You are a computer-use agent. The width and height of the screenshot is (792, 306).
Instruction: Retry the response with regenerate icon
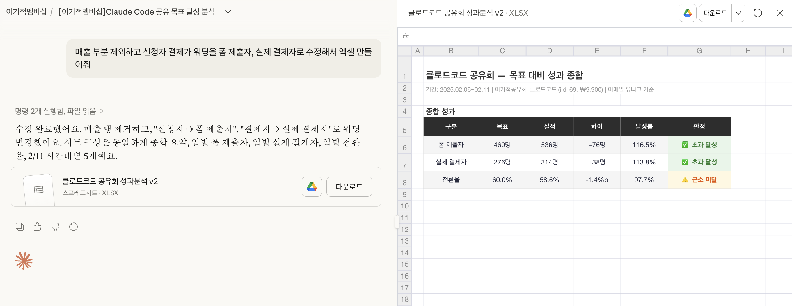tap(73, 226)
